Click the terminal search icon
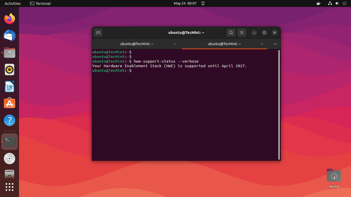Image resolution: width=351 pixels, height=197 pixels. (x=231, y=33)
